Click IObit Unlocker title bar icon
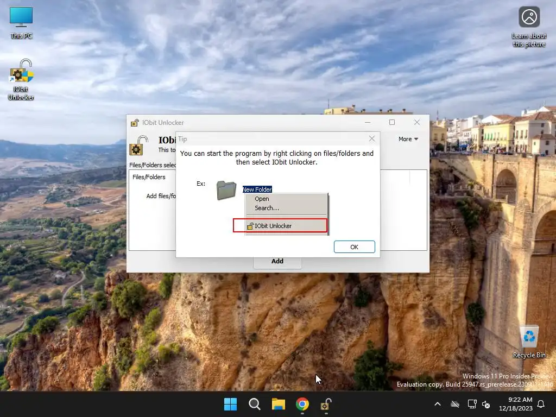Screen dimensions: 556x417 coord(135,123)
